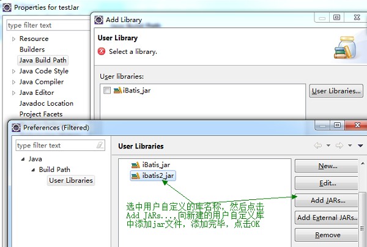Focus the Properties filter text field
The width and height of the screenshot is (367, 247).
pos(48,25)
